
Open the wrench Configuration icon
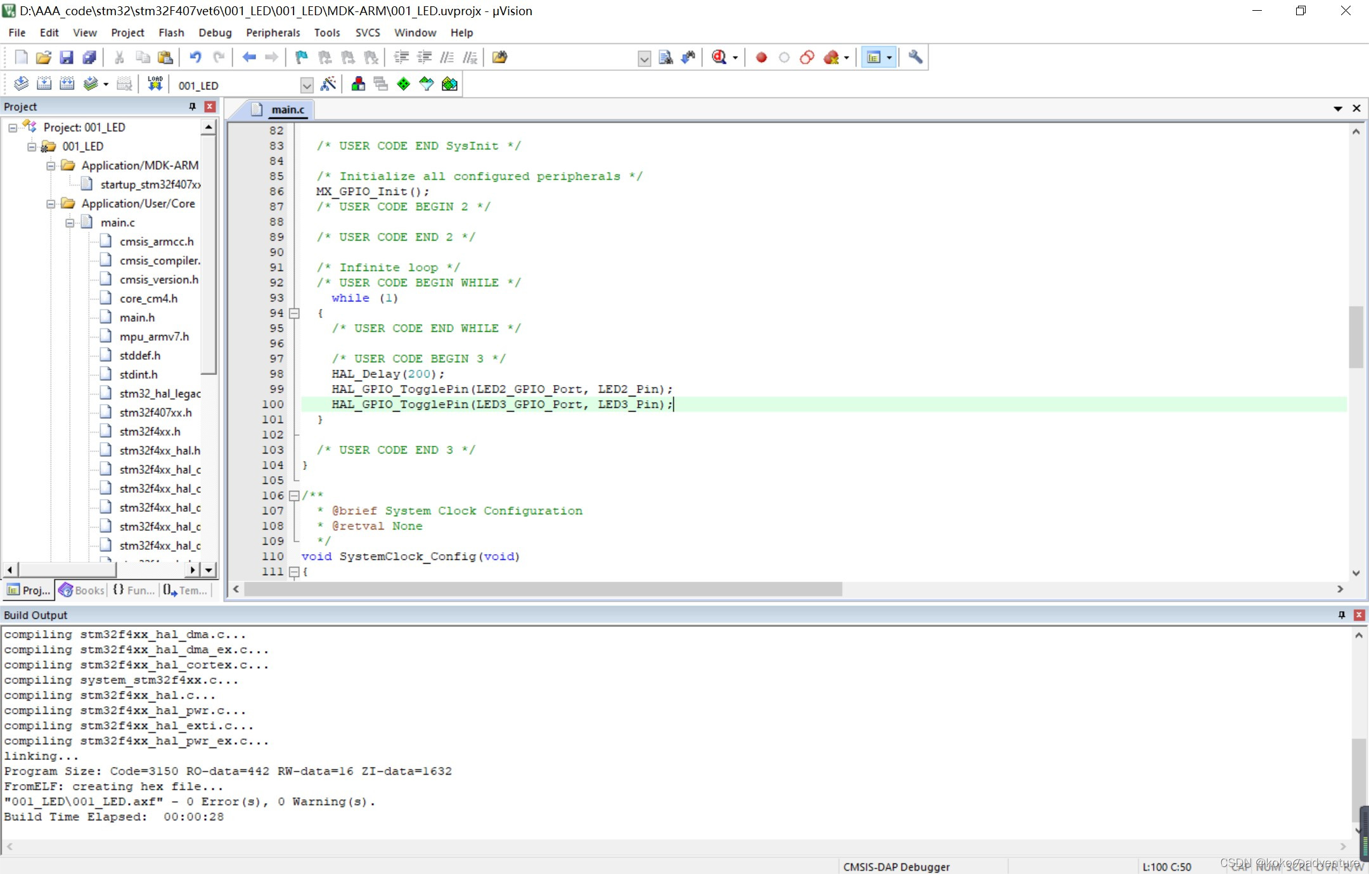915,58
